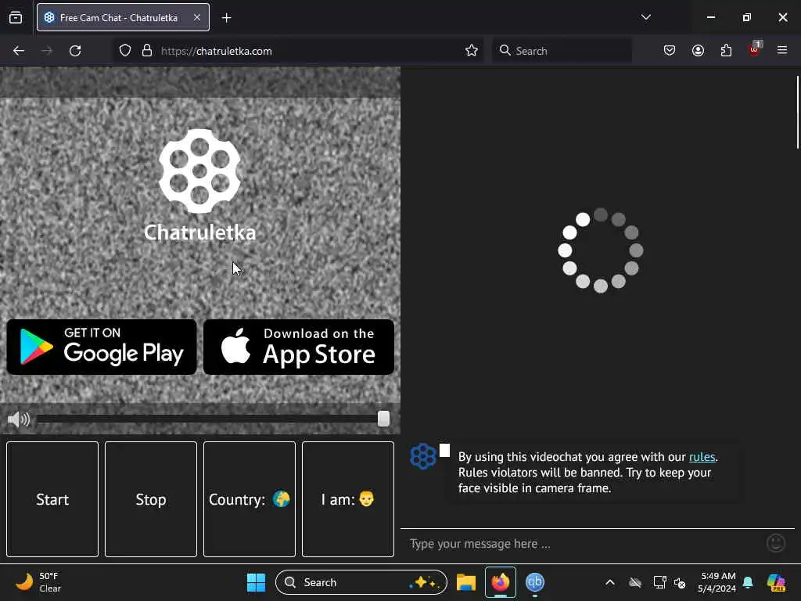Image resolution: width=801 pixels, height=601 pixels.
Task: Click the Firefox View icon in tab strip
Action: [x=16, y=17]
